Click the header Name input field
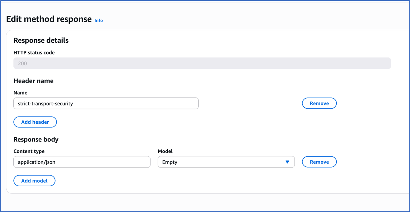Viewport: 410px width, 212px height. click(106, 103)
